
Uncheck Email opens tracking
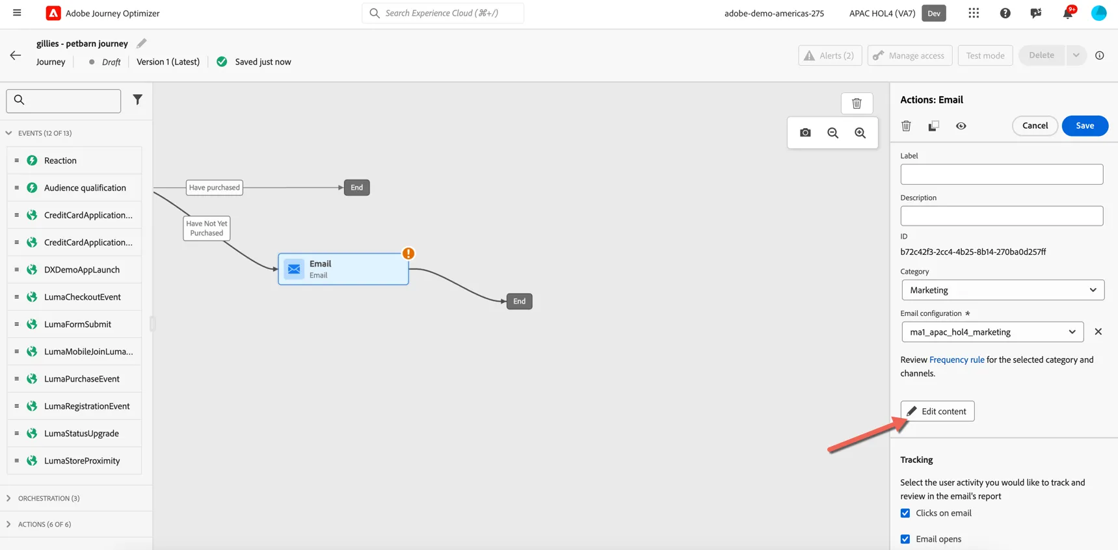coord(905,539)
